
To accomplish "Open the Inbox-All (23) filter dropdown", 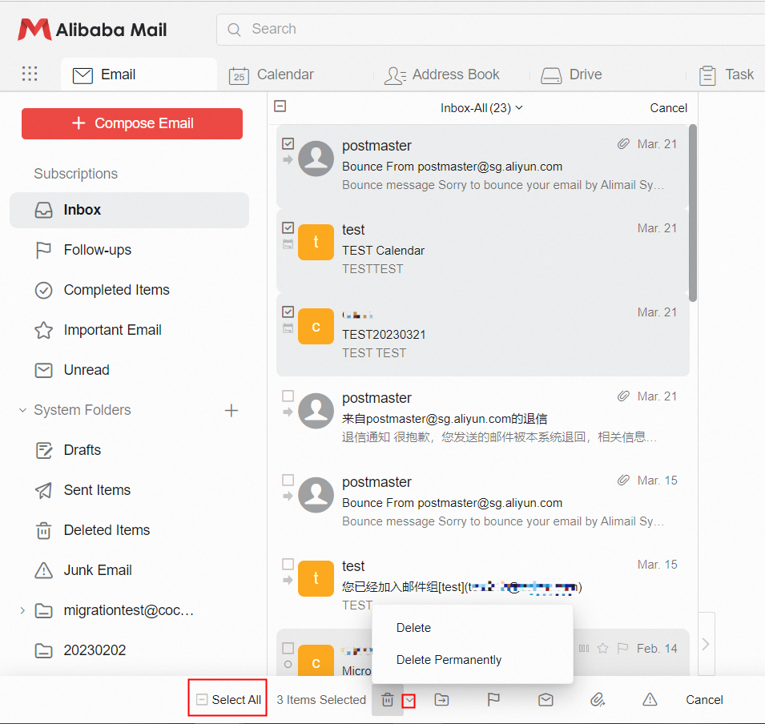I will 481,108.
